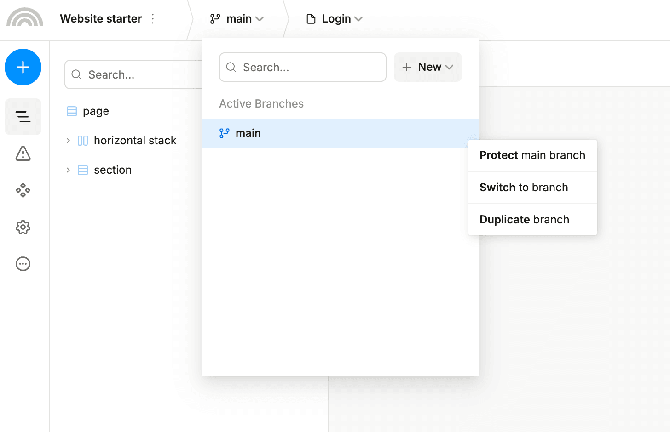Expand the section tree node

coord(68,170)
